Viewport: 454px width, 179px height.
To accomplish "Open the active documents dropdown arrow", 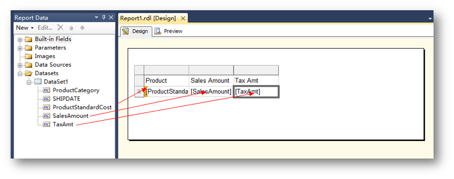I will 430,19.
